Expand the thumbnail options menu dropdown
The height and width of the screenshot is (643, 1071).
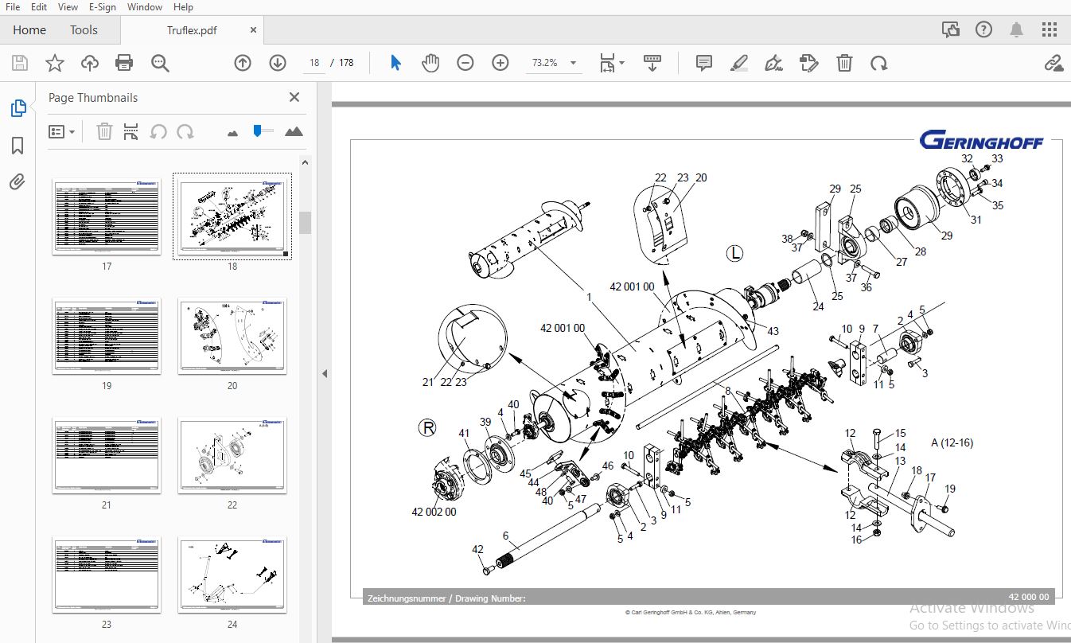[x=62, y=131]
